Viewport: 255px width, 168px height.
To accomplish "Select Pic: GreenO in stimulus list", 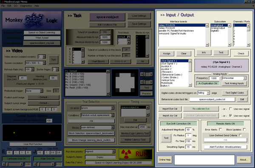I will 86,85.
